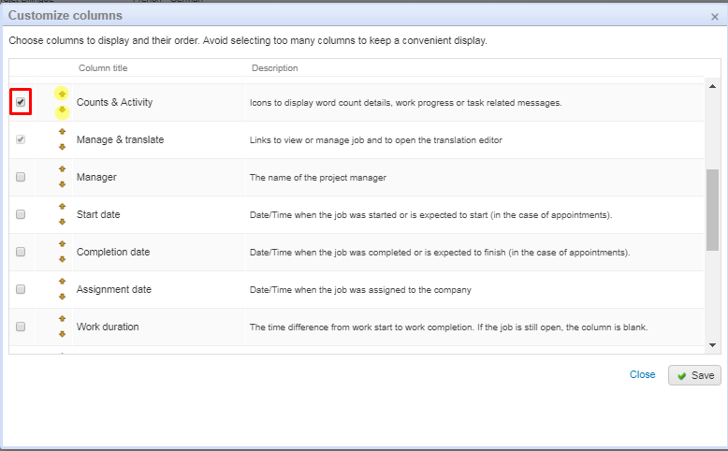Move Assignment date column down

(62, 297)
